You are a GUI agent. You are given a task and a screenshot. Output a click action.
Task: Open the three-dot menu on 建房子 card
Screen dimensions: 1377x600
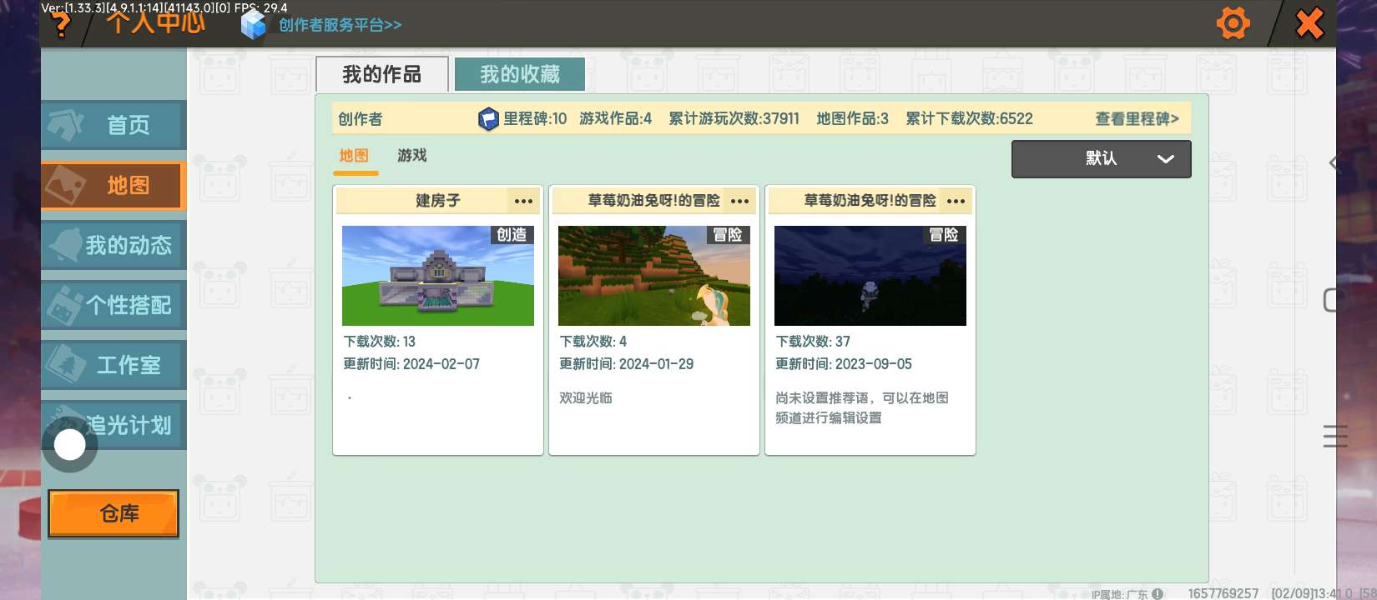pyautogui.click(x=523, y=201)
